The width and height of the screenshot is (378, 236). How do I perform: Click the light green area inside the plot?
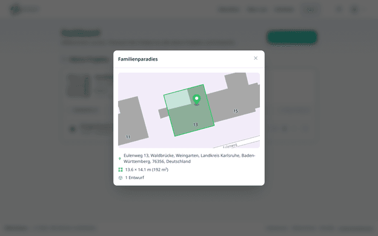(x=177, y=99)
